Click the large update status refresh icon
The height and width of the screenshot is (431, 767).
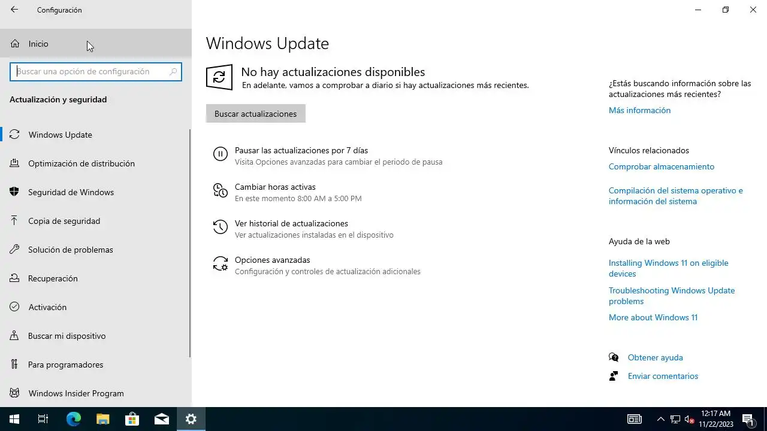(x=219, y=77)
